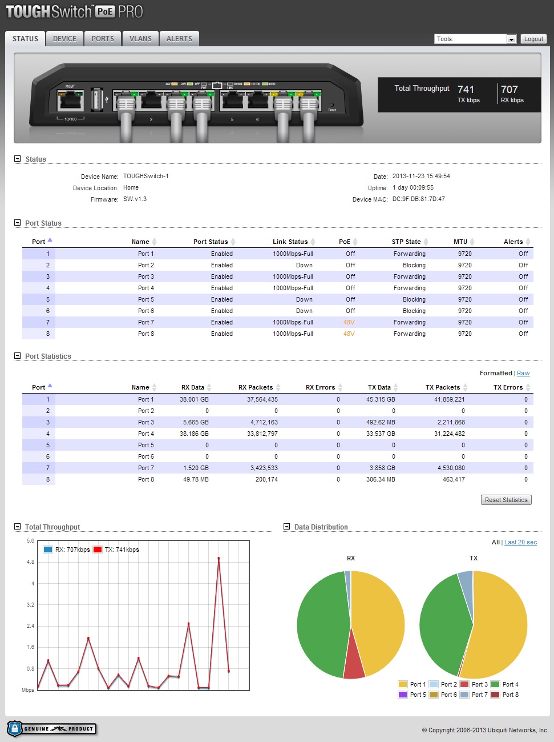Sort by RX Data column arrows

coord(209,387)
